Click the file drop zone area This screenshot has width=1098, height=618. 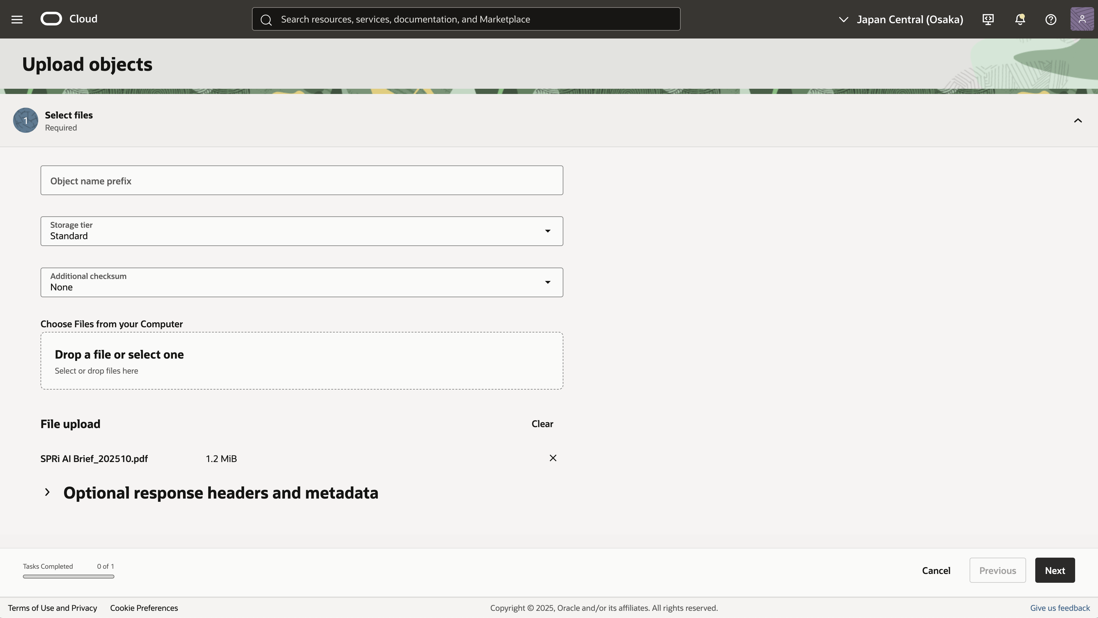coord(302,361)
